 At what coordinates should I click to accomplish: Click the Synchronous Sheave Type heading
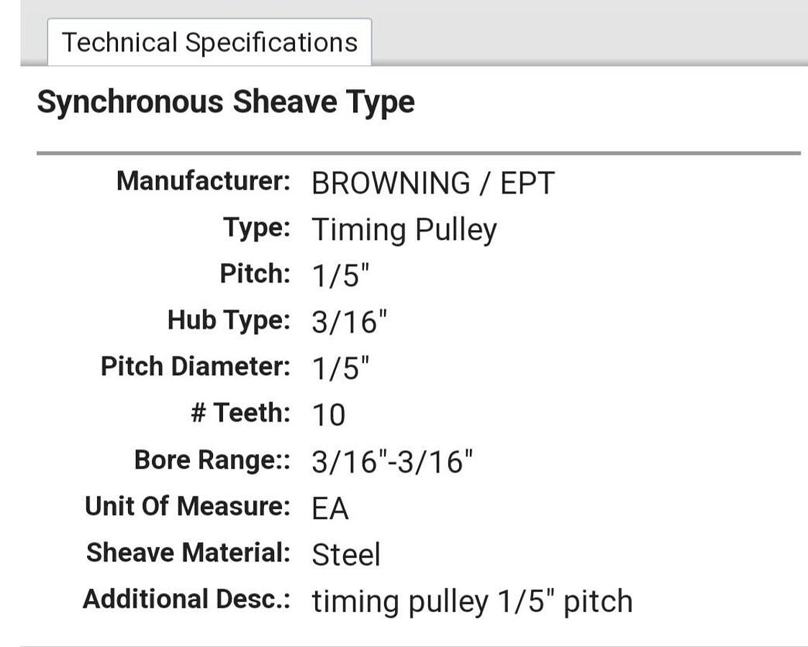click(x=226, y=102)
